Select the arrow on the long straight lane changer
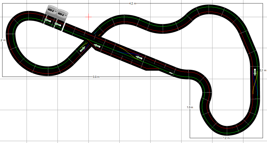 click(x=139, y=57)
